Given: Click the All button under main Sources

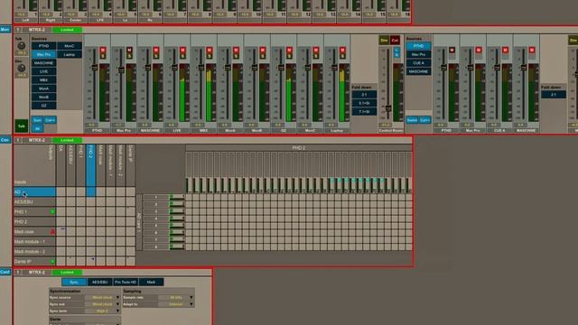Looking at the screenshot, I should tap(37, 128).
